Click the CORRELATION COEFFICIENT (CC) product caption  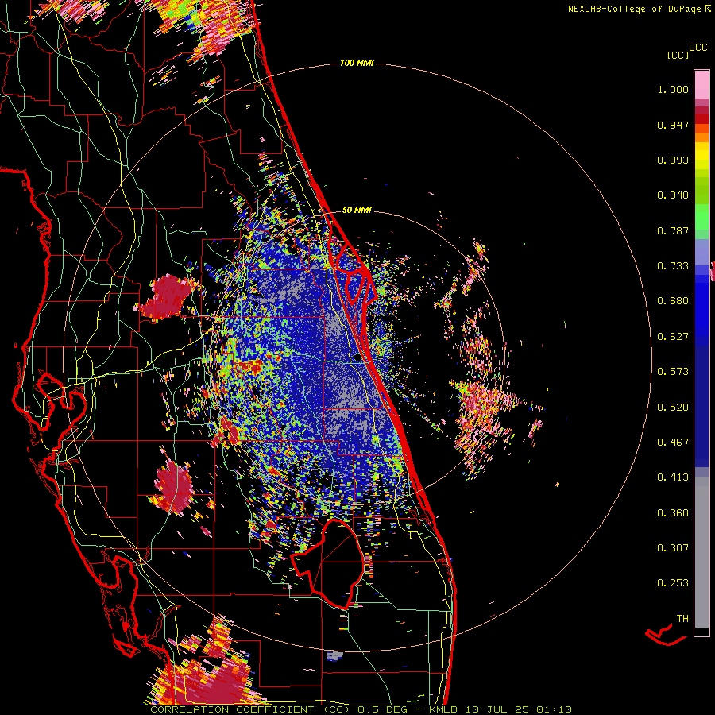click(x=250, y=709)
